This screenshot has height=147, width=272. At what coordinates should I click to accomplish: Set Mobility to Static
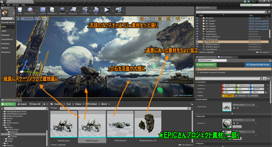[228, 96]
